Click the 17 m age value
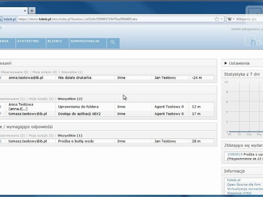263x197 pixels. click(x=196, y=114)
